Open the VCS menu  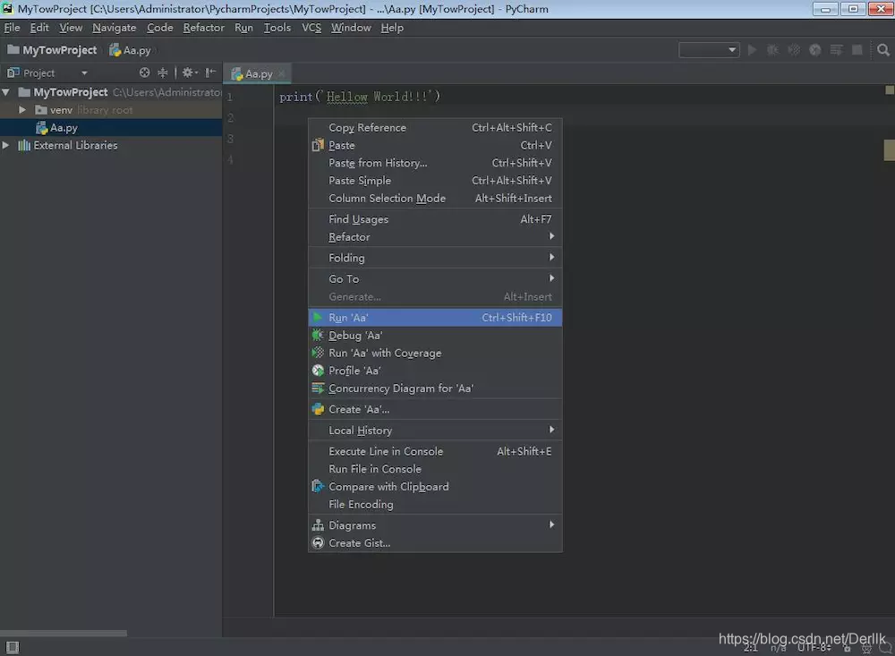[311, 28]
